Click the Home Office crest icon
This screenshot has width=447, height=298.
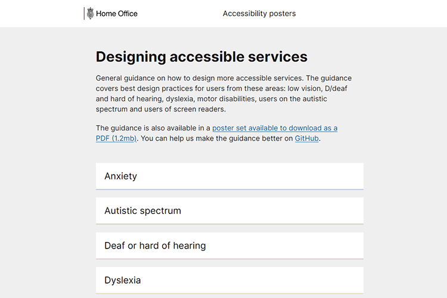[91, 14]
